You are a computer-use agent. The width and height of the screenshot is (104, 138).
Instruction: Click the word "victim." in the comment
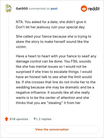[x=21, y=47]
